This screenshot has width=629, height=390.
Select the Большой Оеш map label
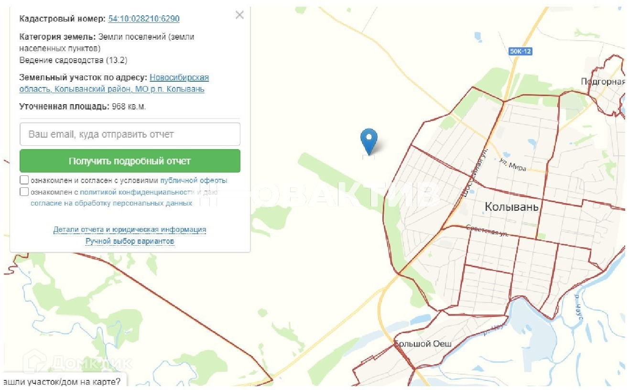[x=423, y=344]
